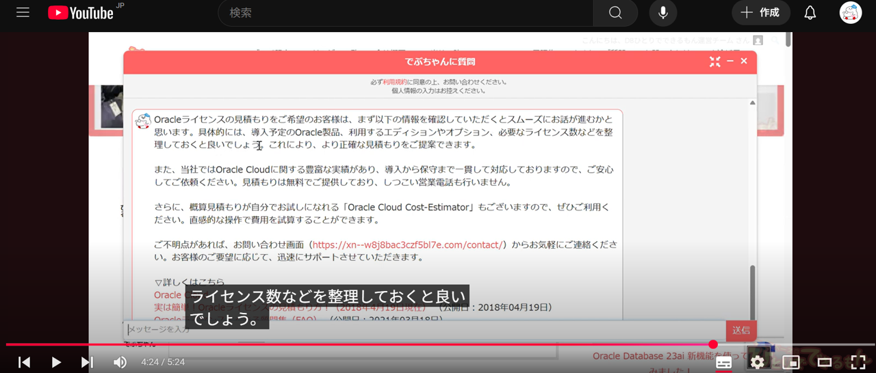Click the subtitle caption overlay text
This screenshot has width=876, height=373.
(327, 307)
